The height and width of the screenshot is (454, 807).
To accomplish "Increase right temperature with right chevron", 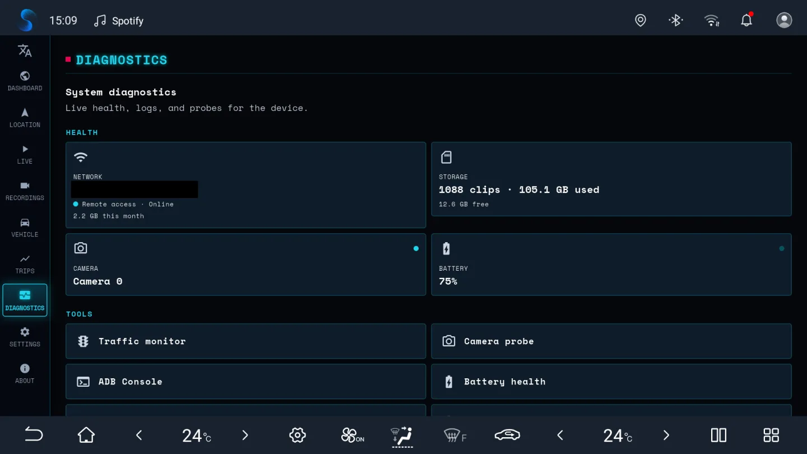I will 666,435.
